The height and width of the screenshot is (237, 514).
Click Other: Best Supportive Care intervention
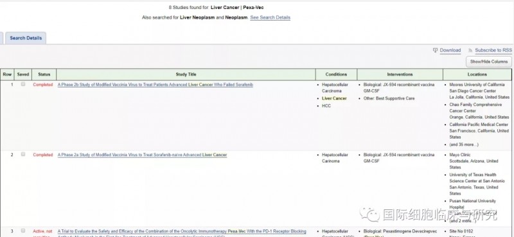(389, 98)
